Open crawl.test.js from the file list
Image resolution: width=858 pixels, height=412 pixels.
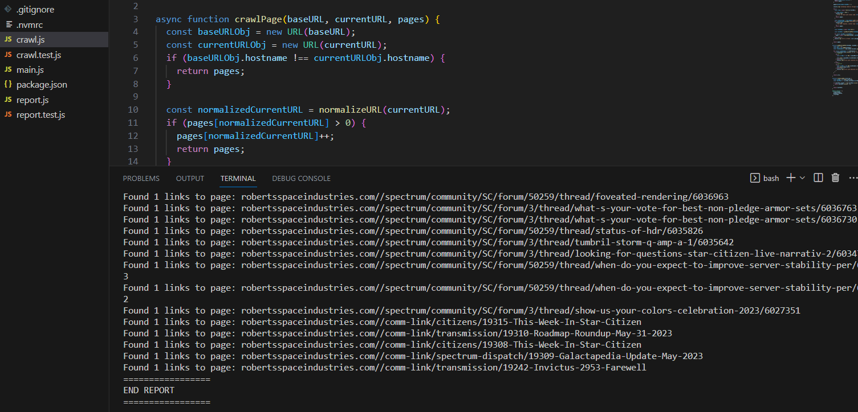[39, 55]
